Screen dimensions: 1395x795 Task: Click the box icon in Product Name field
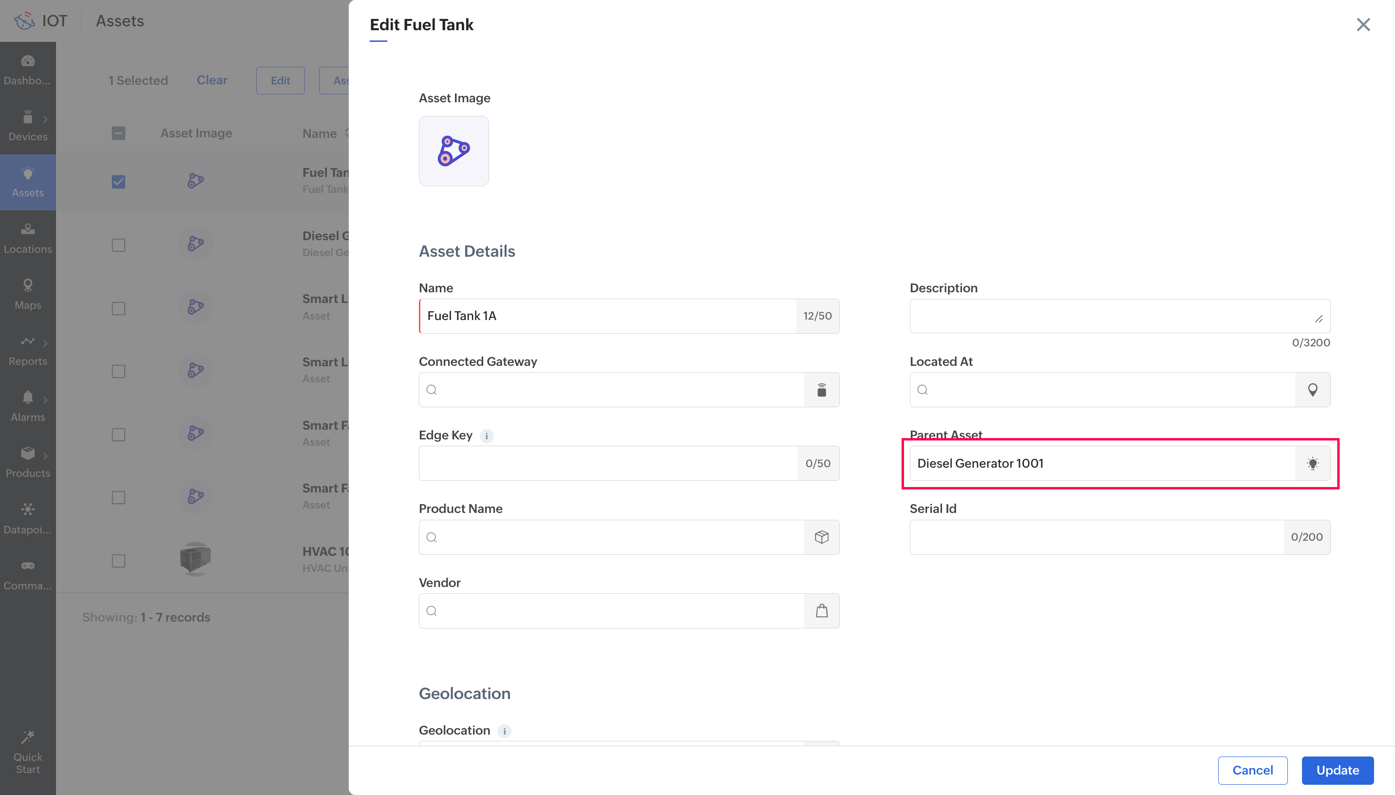tap(821, 537)
